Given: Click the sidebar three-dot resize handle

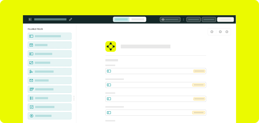Looking at the screenshot, I should coord(74,98).
